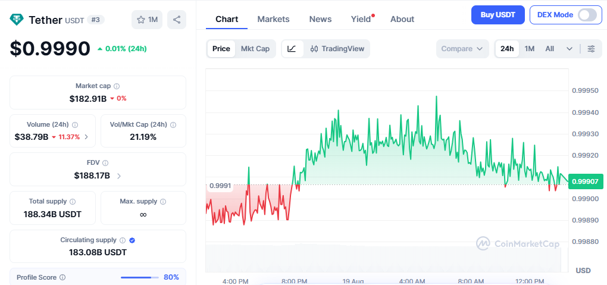Click the $188.17B FDV value
Viewport: 607px width, 285px height.
92,176
